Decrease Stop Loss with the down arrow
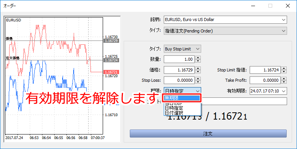Image resolution: width=297 pixels, height=149 pixels. pyautogui.click(x=198, y=82)
